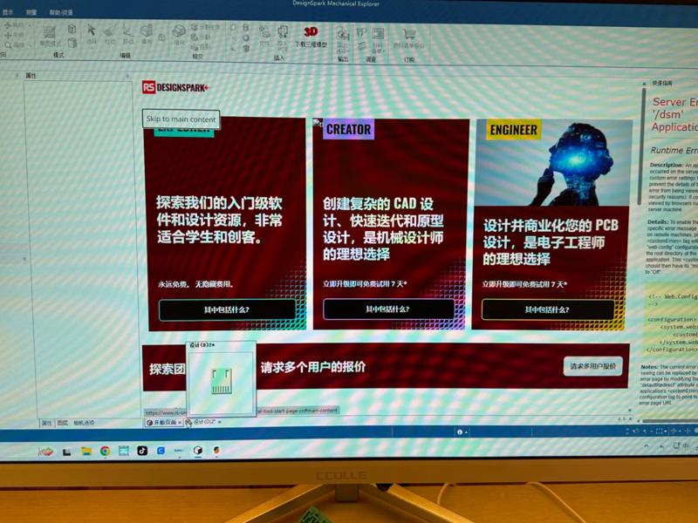Click 'What's included?' on the Engineer card
Viewport: 698px width, 523px height.
pyautogui.click(x=547, y=309)
